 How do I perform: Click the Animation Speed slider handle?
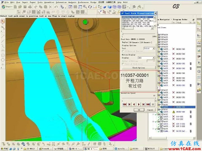[155, 98]
